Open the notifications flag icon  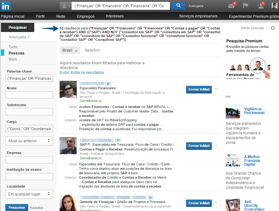(245, 5)
